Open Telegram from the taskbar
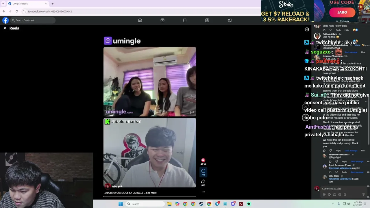The height and width of the screenshot is (208, 370). tap(217, 204)
